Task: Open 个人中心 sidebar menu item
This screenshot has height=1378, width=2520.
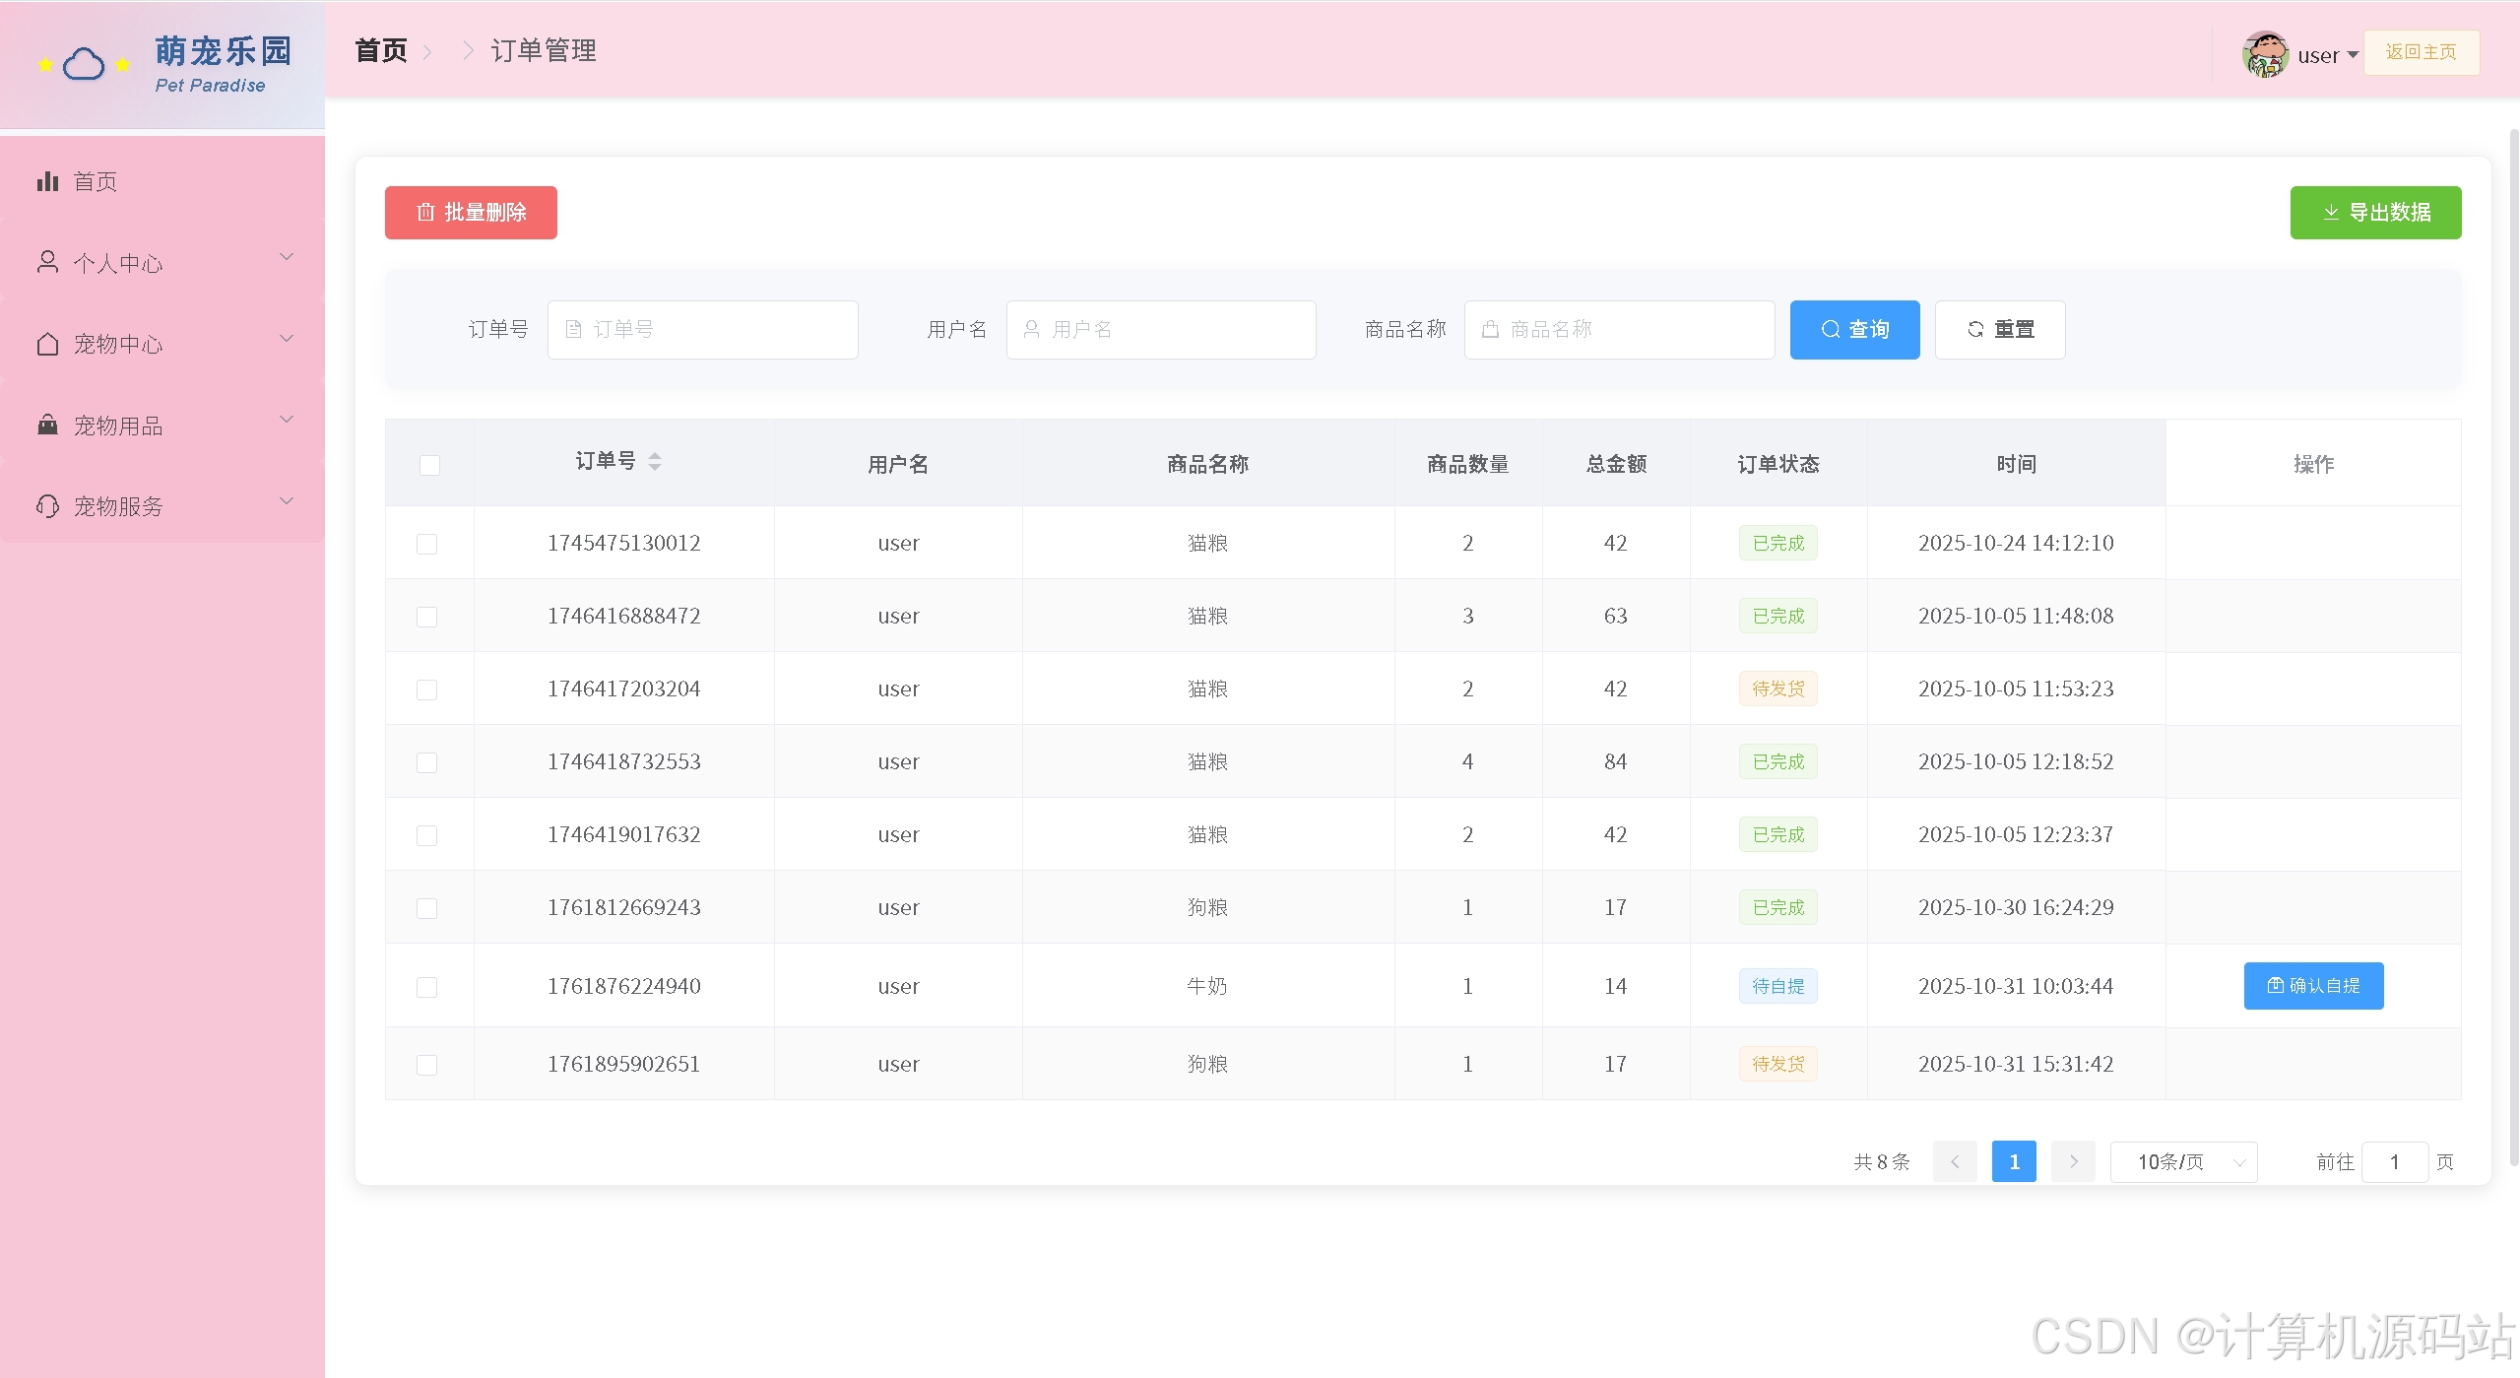Action: [x=162, y=262]
